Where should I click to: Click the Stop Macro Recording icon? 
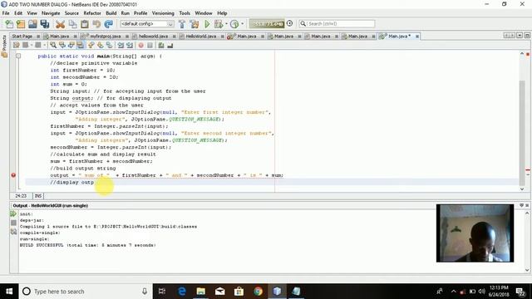click(x=150, y=45)
